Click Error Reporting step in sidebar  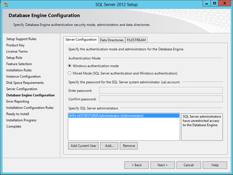point(18,102)
